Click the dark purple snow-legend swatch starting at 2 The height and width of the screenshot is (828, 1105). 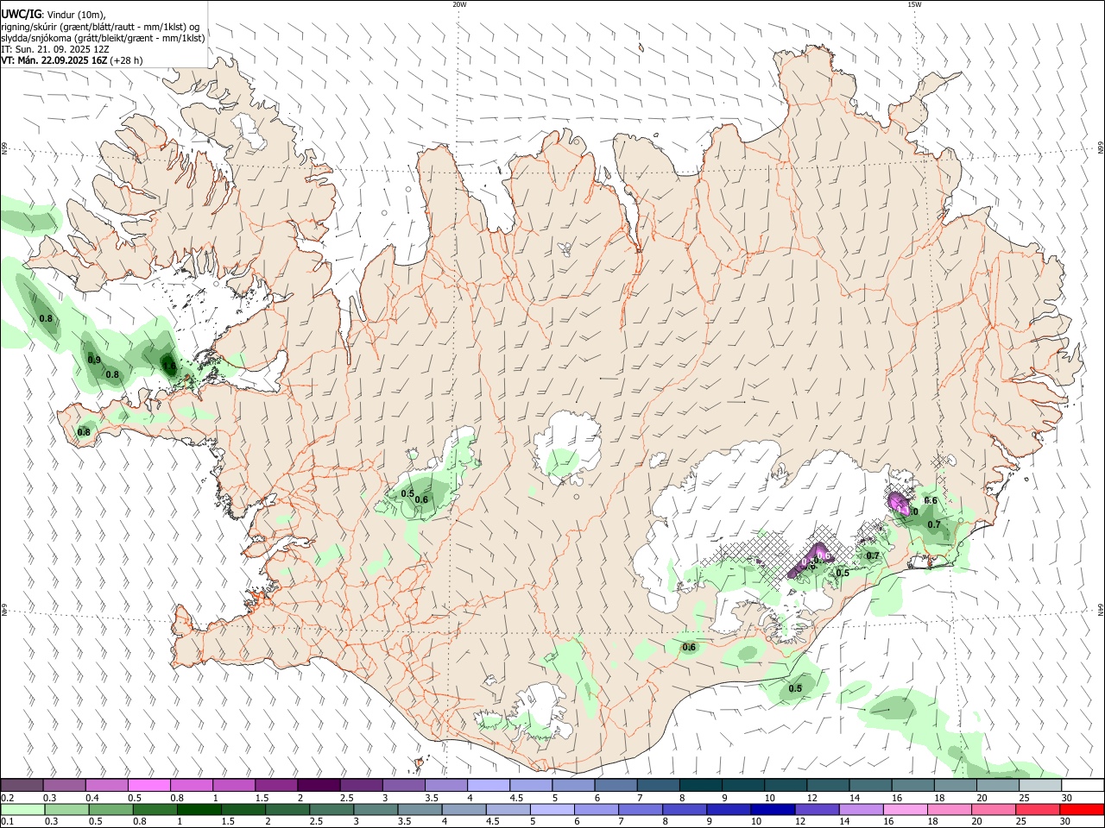click(319, 786)
